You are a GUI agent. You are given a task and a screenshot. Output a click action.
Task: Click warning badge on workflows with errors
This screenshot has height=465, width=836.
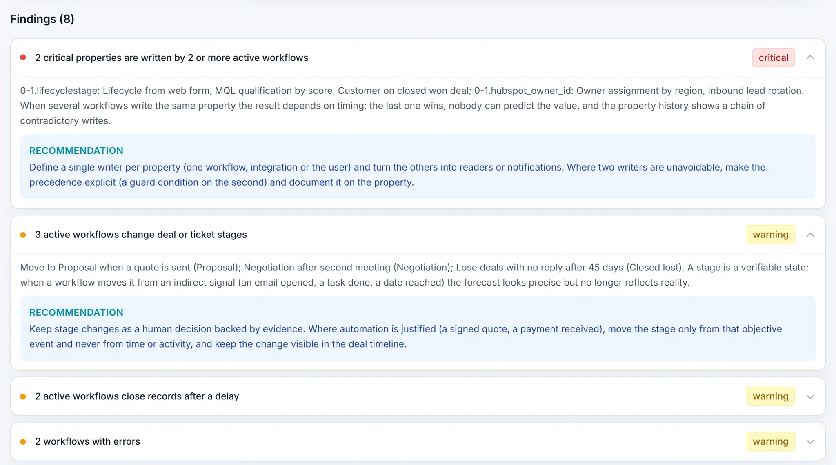coord(770,441)
